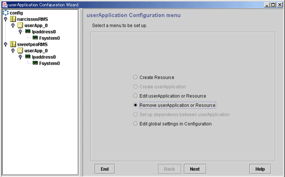Click the Fsystem0 resource icon under sweetpeaRMS

pos(35,63)
